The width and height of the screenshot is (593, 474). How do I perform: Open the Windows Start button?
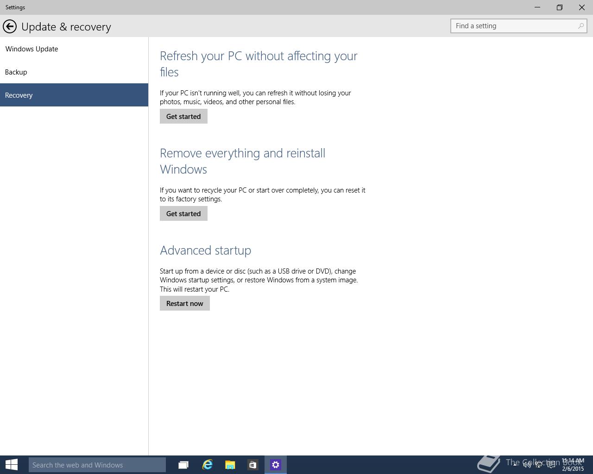pos(11,465)
